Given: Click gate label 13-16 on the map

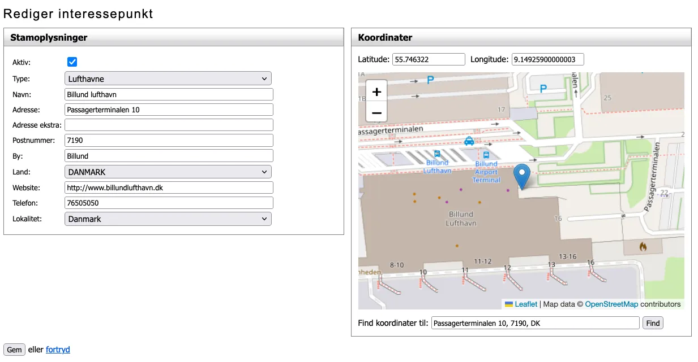Looking at the screenshot, I should click(x=567, y=256).
